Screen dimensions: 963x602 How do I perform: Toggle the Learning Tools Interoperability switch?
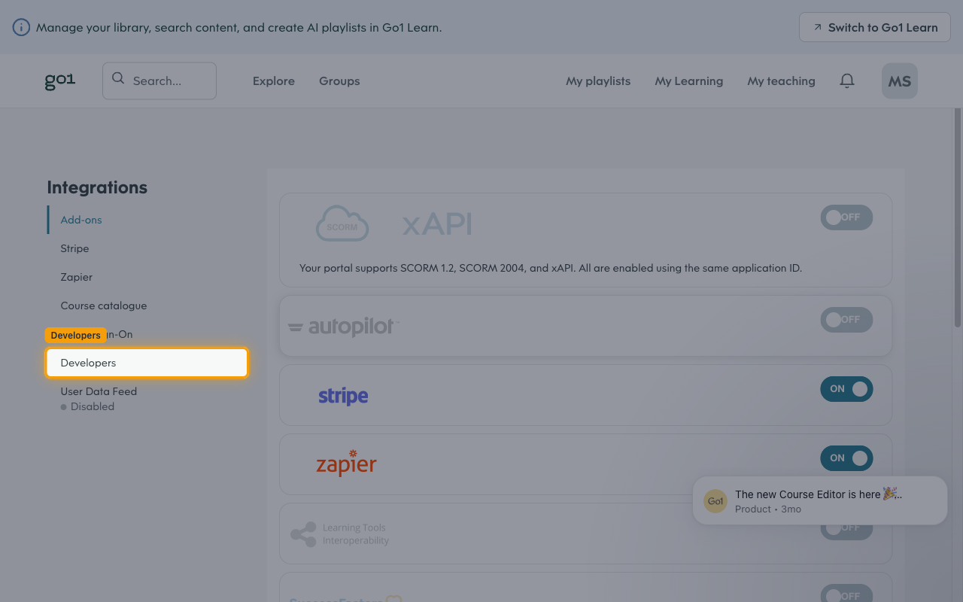846,530
